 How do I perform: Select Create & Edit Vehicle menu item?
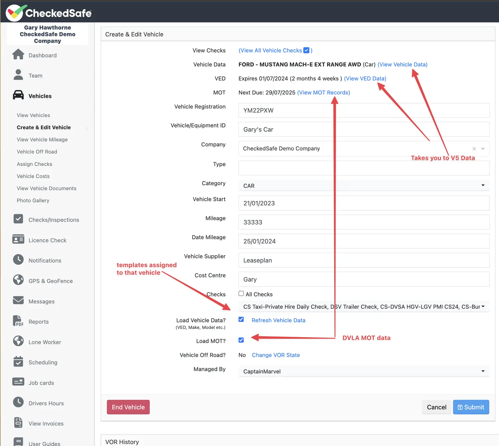[x=44, y=127]
